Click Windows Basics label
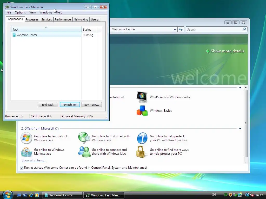266x199 pixels. tap(161, 111)
